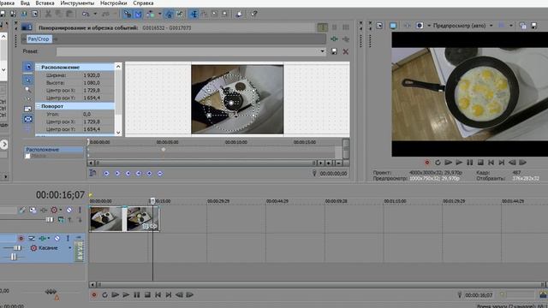Image resolution: width=548 pixels, height=308 pixels.
Task: Mute the video track
Action: [69, 210]
